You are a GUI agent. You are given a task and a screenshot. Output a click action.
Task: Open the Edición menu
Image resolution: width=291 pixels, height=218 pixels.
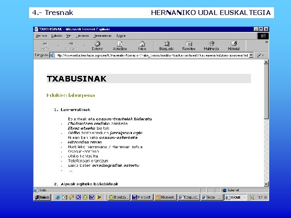[x=57, y=36]
